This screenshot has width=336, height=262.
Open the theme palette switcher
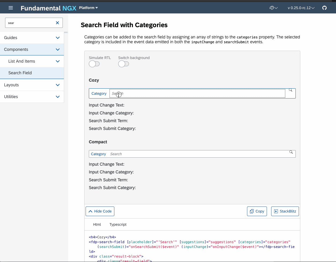(x=273, y=8)
